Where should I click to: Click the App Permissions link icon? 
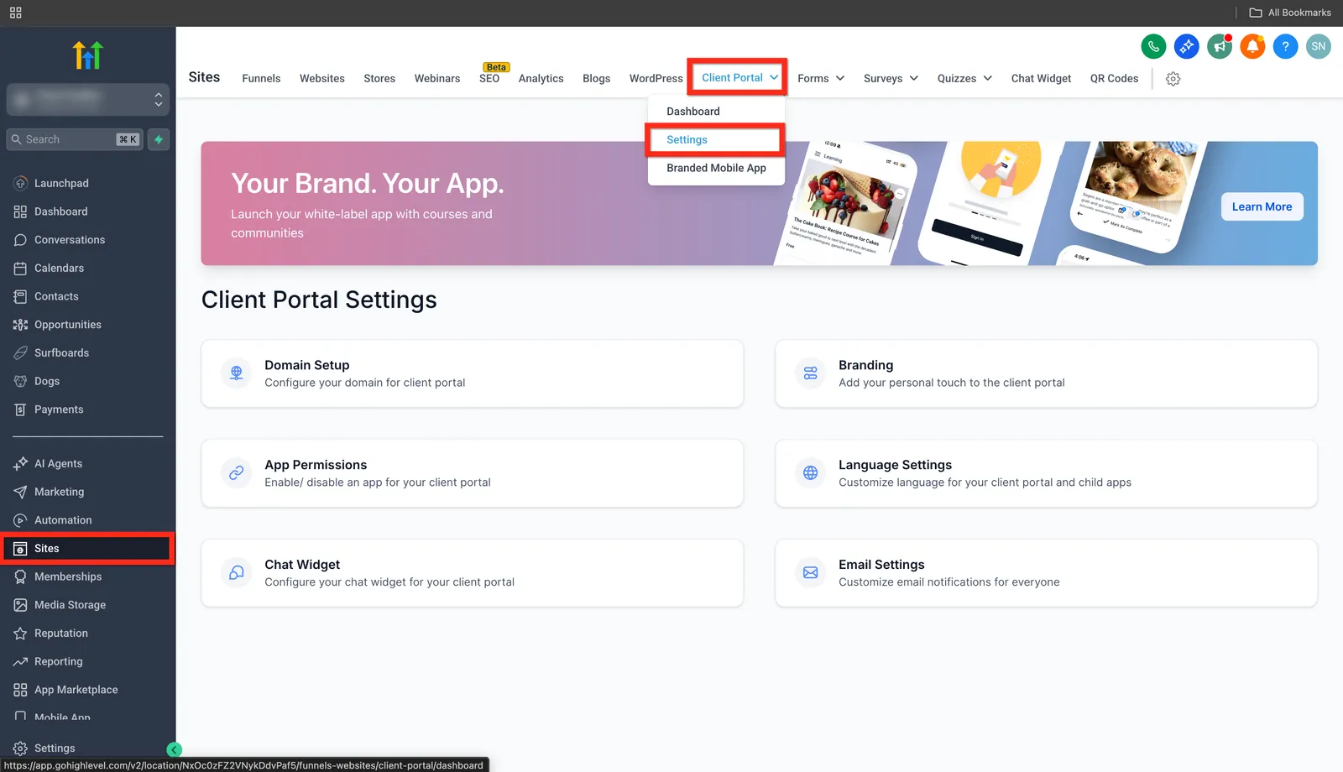click(237, 473)
